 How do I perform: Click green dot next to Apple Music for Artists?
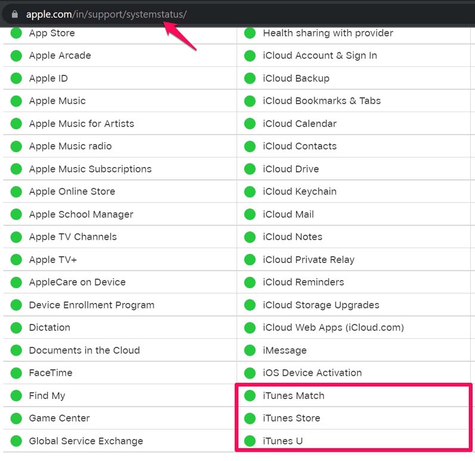point(16,123)
